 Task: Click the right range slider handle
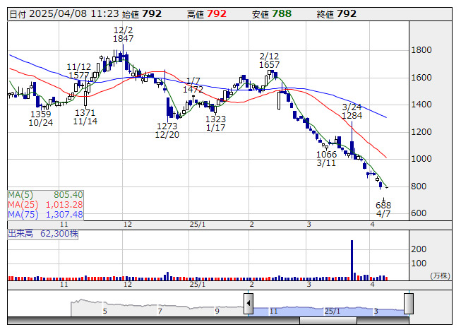409,303
